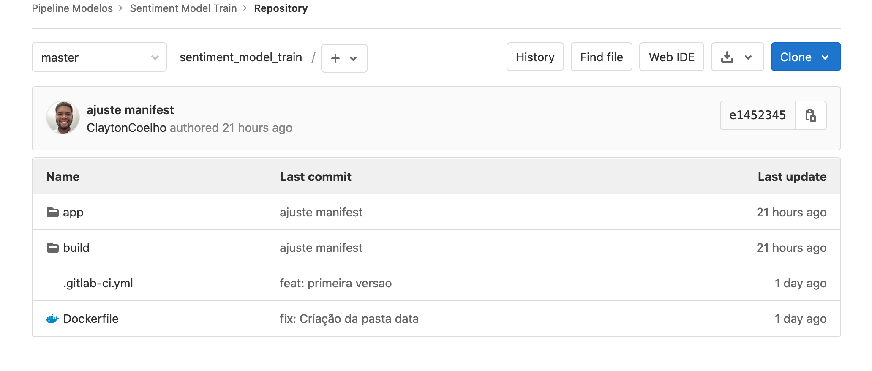Viewport: 872px width, 371px height.
Task: Click the download source code icon
Action: coord(727,57)
